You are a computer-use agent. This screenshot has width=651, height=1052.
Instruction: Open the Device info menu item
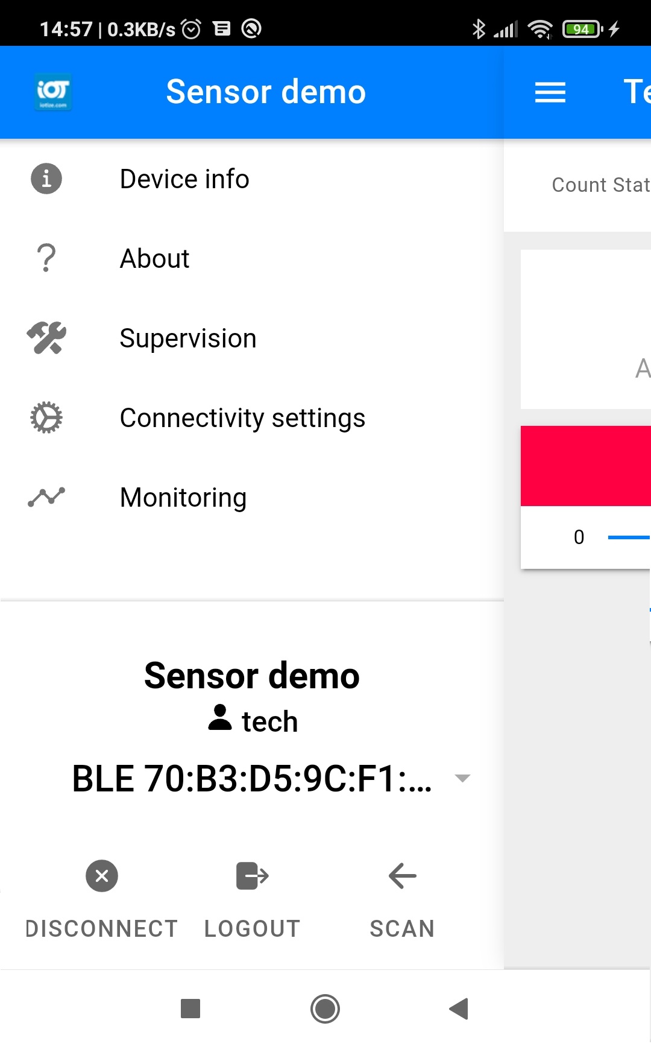click(252, 179)
